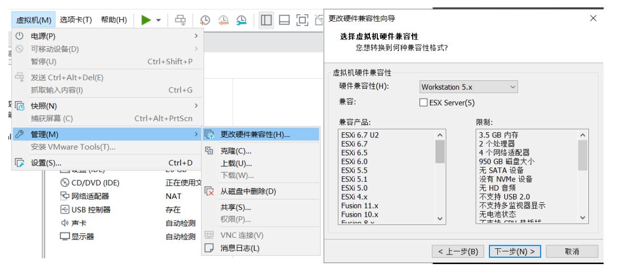The height and width of the screenshot is (273, 621).
Task: Open the 快照(N) submenu
Action: pos(108,106)
